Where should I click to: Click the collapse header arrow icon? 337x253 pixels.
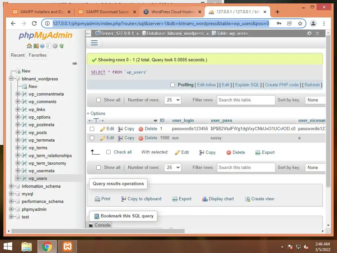click(318, 33)
